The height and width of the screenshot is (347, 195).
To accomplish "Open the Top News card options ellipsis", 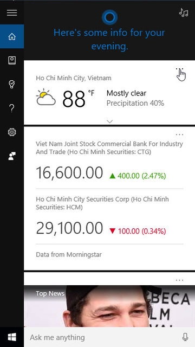I will (179, 280).
